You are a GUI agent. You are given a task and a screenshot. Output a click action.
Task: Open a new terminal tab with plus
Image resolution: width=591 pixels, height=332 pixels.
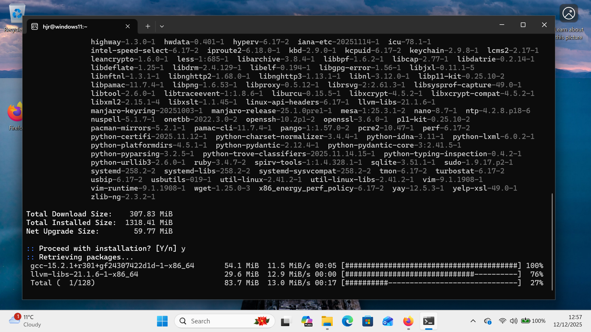pyautogui.click(x=148, y=26)
